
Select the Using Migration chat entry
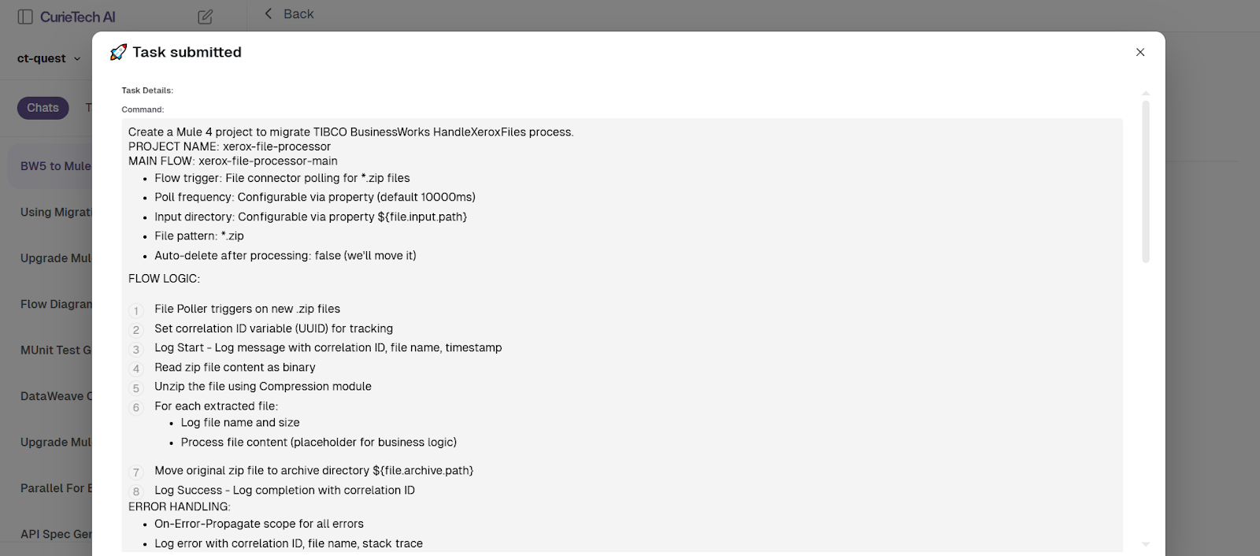(55, 211)
